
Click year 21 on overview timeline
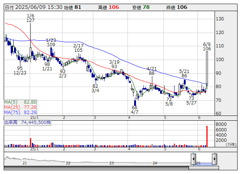click(x=24, y=163)
